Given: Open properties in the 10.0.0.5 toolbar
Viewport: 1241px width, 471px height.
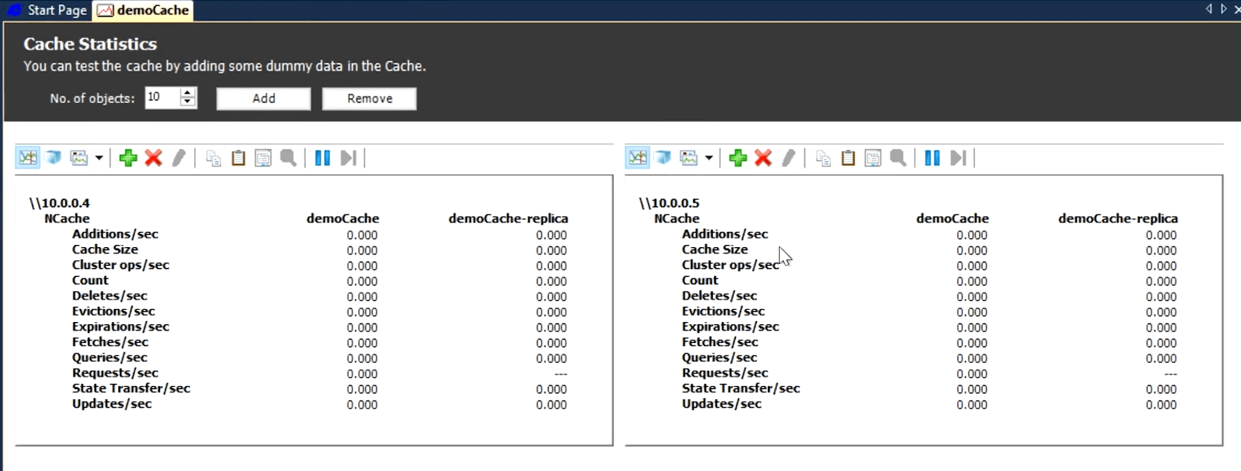Looking at the screenshot, I should (873, 158).
